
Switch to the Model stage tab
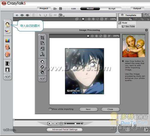pyautogui.click(x=90, y=9)
